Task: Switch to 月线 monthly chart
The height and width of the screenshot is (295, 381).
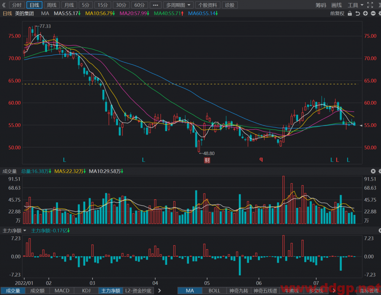Action: (x=69, y=5)
